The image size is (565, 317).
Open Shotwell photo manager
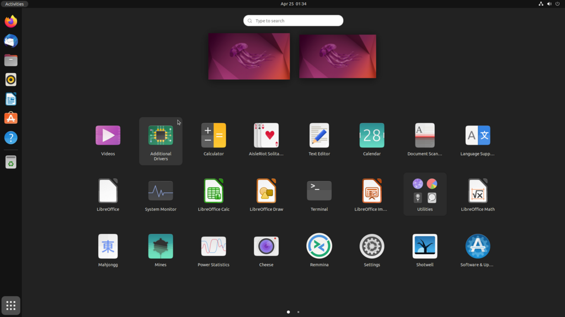[424, 250]
